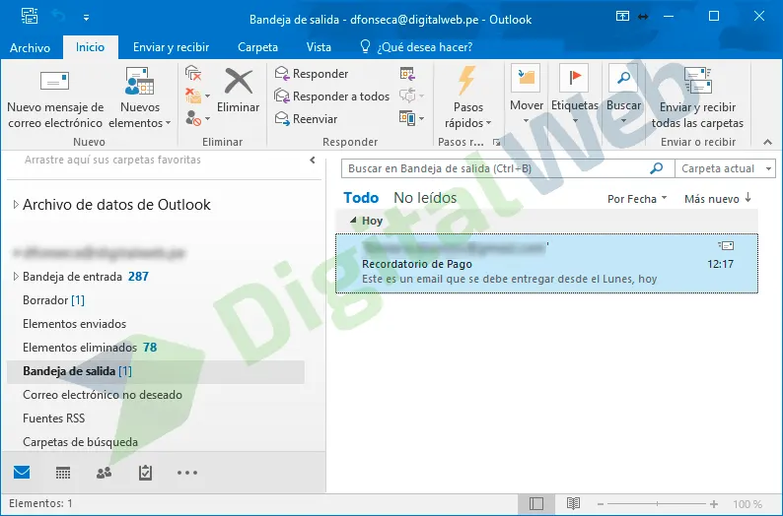Open the quick access toolbar customize arrow
The image size is (783, 516).
(87, 18)
